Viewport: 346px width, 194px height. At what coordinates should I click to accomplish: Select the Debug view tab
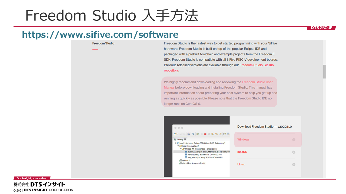tap(180, 140)
